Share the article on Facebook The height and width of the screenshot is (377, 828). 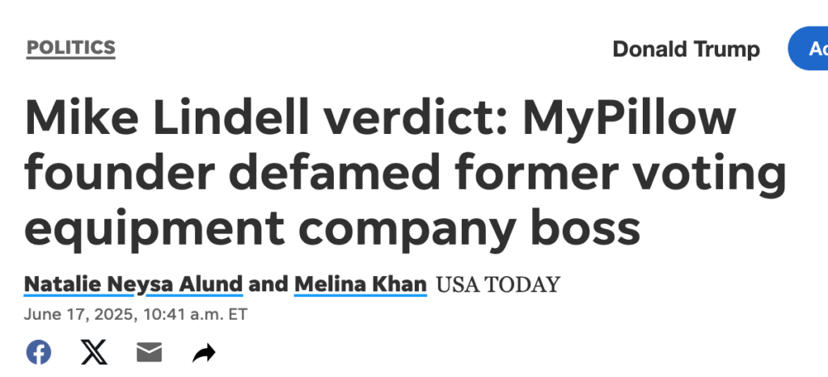point(39,352)
